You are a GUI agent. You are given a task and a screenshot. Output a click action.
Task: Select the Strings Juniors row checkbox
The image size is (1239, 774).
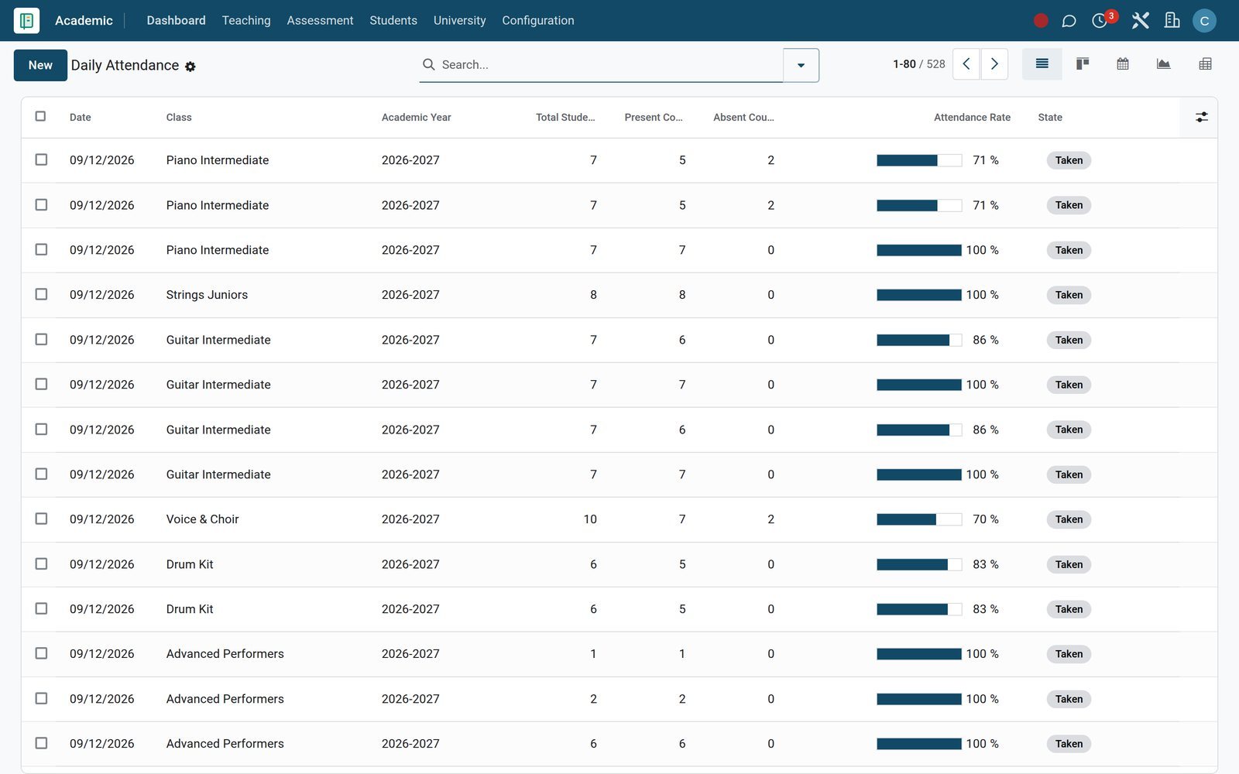coord(41,294)
